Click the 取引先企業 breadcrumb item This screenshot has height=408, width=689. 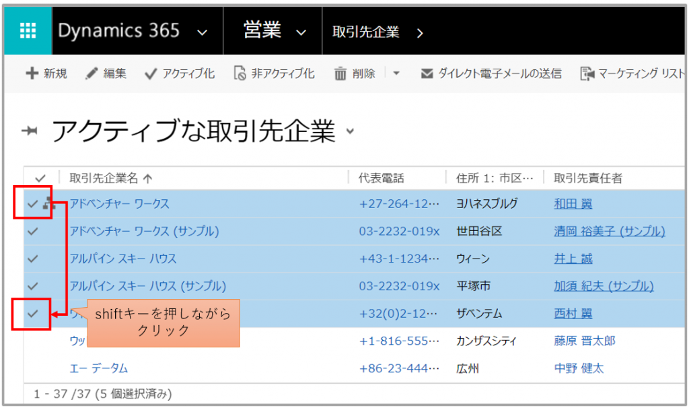click(365, 32)
